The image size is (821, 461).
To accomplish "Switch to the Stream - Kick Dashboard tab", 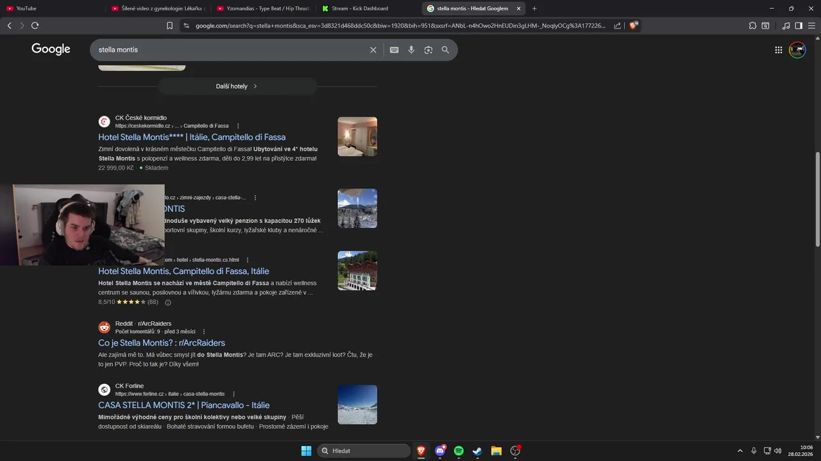I will pyautogui.click(x=369, y=8).
